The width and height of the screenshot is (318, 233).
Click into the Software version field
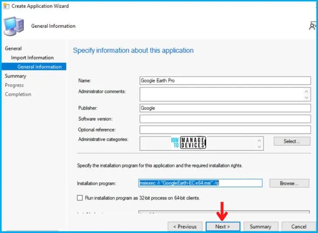click(225, 119)
